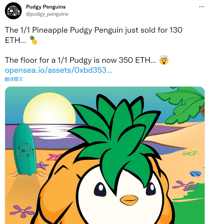The image size is (208, 224).
Task: Click the pineapple emoji in the tweet
Action: [x=33, y=40]
